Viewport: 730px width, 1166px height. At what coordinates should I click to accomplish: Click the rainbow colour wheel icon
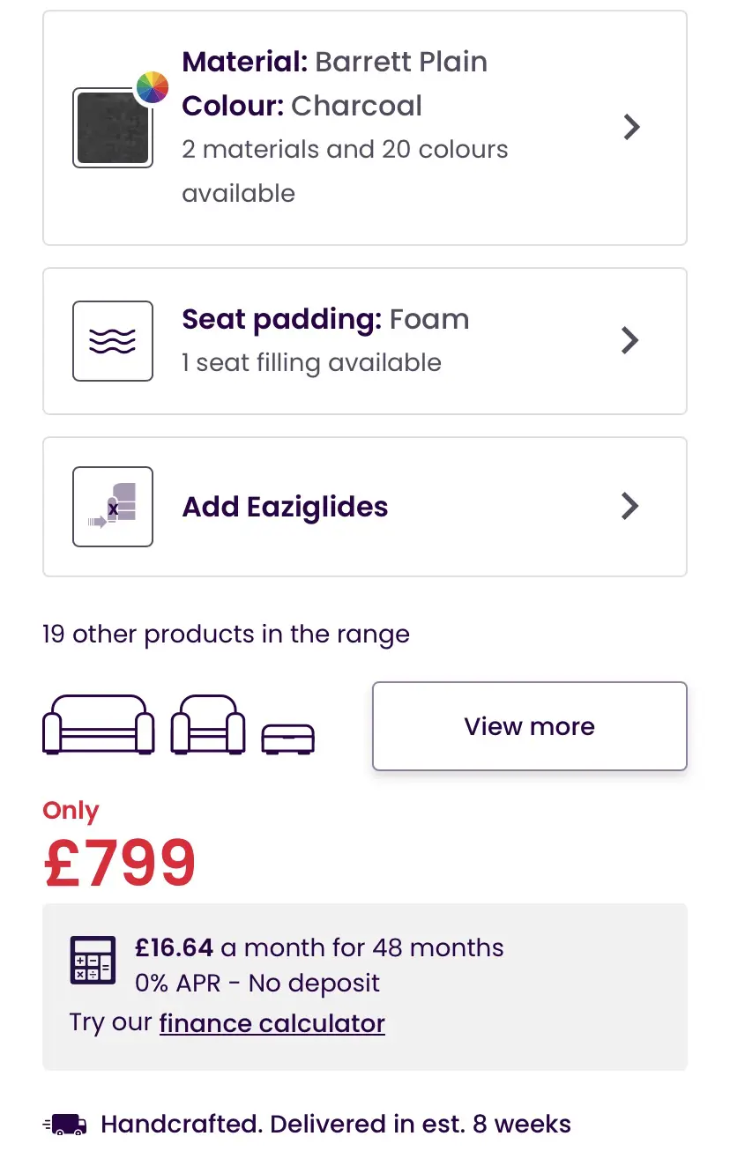click(x=152, y=88)
